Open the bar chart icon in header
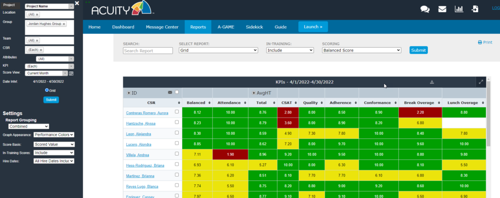The height and width of the screenshot is (198, 500). click(x=458, y=9)
